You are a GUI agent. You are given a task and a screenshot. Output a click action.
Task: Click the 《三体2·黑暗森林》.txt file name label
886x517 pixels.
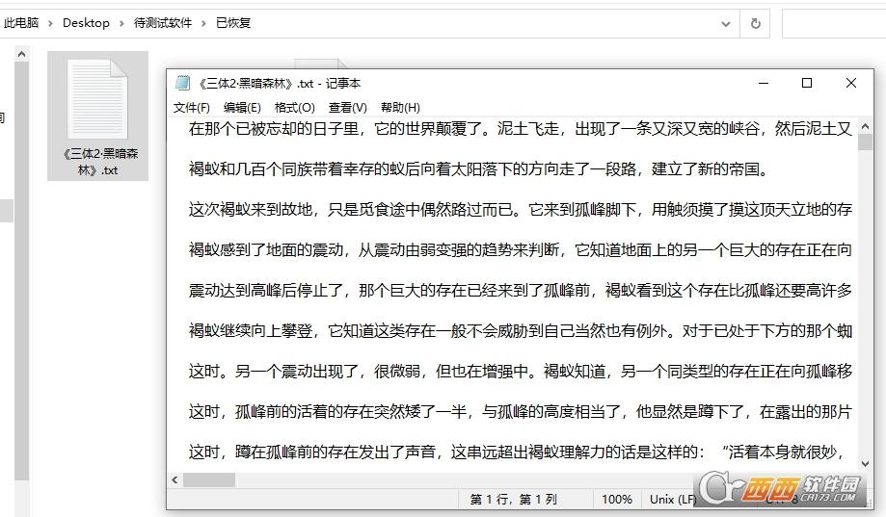(x=98, y=162)
